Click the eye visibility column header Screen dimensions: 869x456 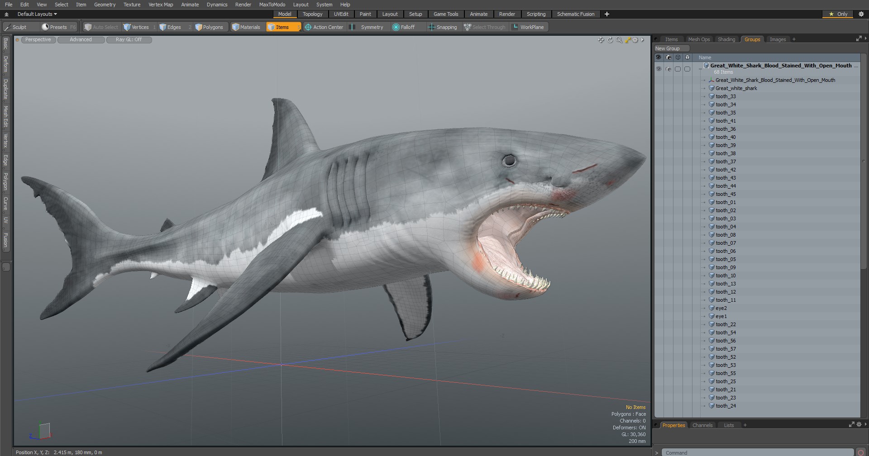(x=659, y=57)
